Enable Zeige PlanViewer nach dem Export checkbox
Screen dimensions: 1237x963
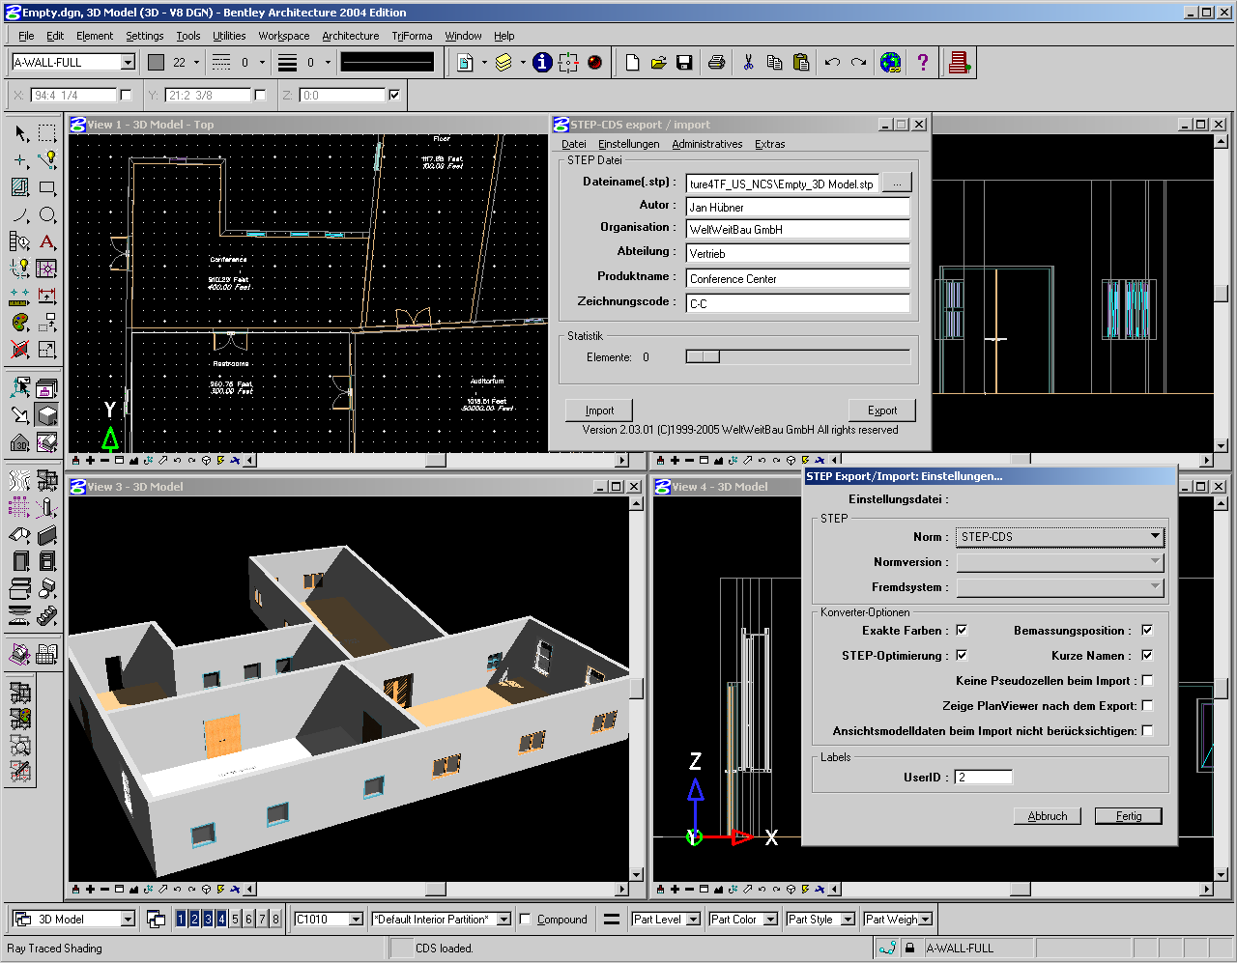tap(1147, 705)
